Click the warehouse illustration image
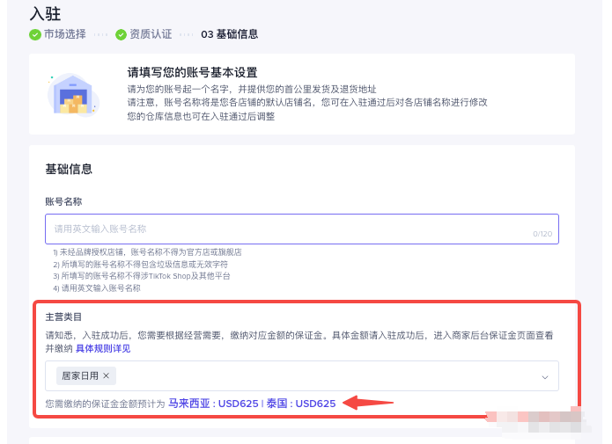Viewport: 612px width, 444px height. click(x=73, y=94)
